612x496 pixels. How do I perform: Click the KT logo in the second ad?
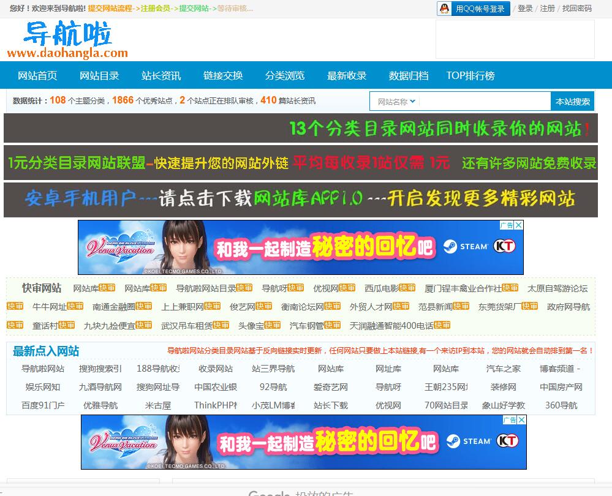point(508,441)
